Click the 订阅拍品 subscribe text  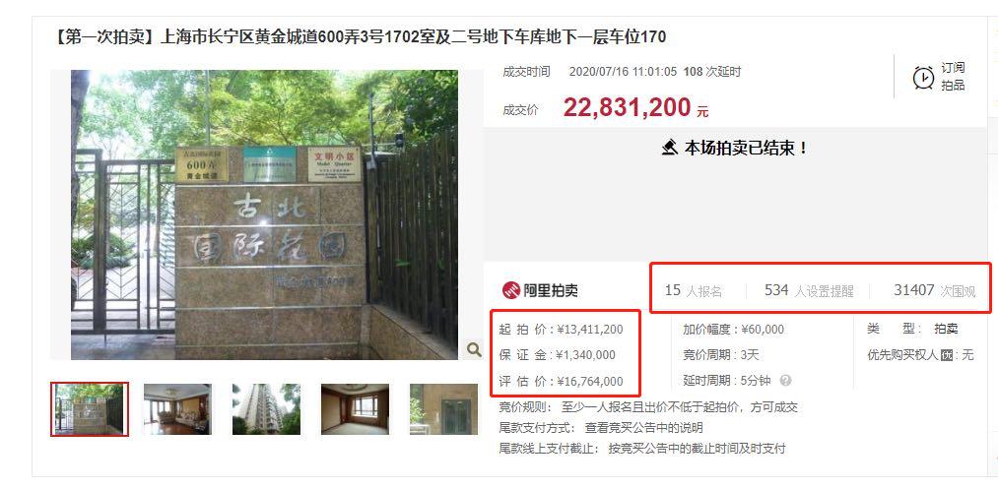953,77
